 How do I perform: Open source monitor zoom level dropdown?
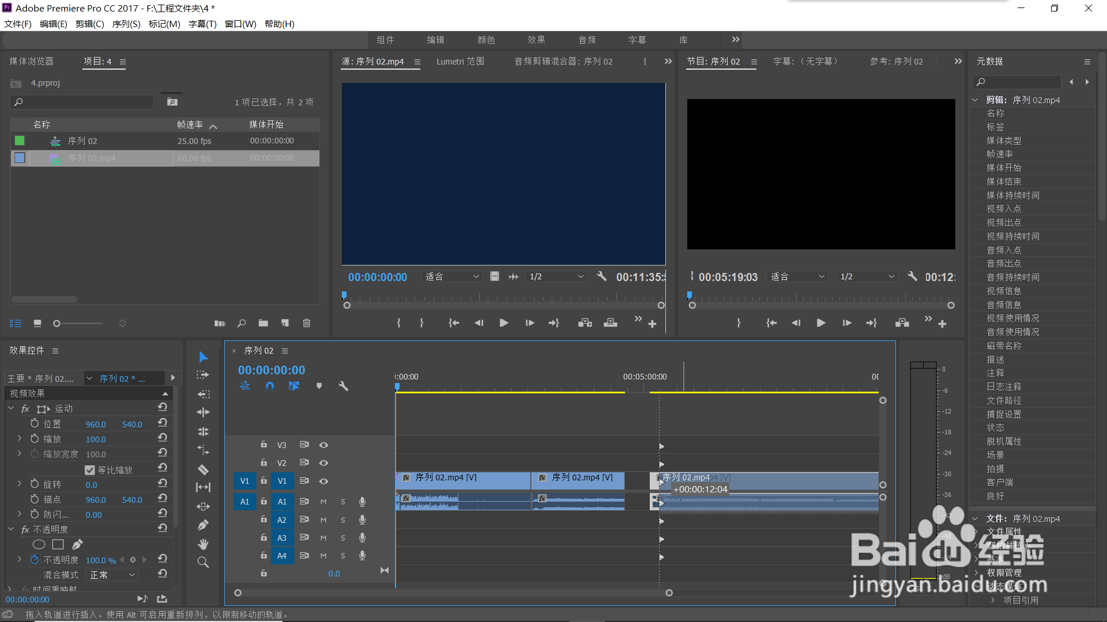click(452, 277)
